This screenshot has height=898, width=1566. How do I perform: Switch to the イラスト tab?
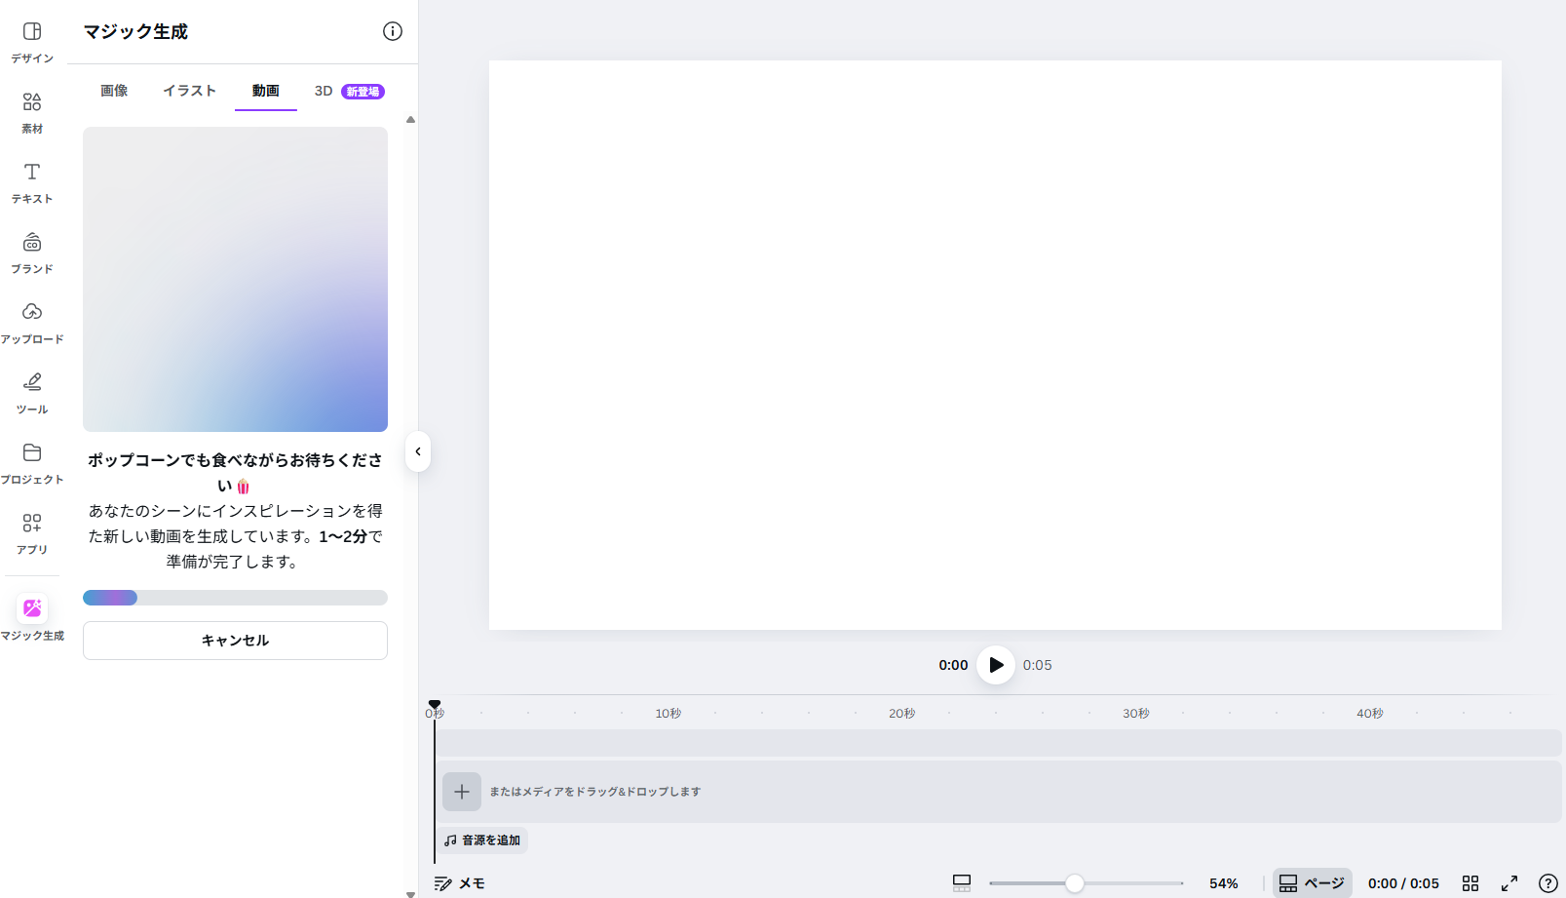[189, 91]
